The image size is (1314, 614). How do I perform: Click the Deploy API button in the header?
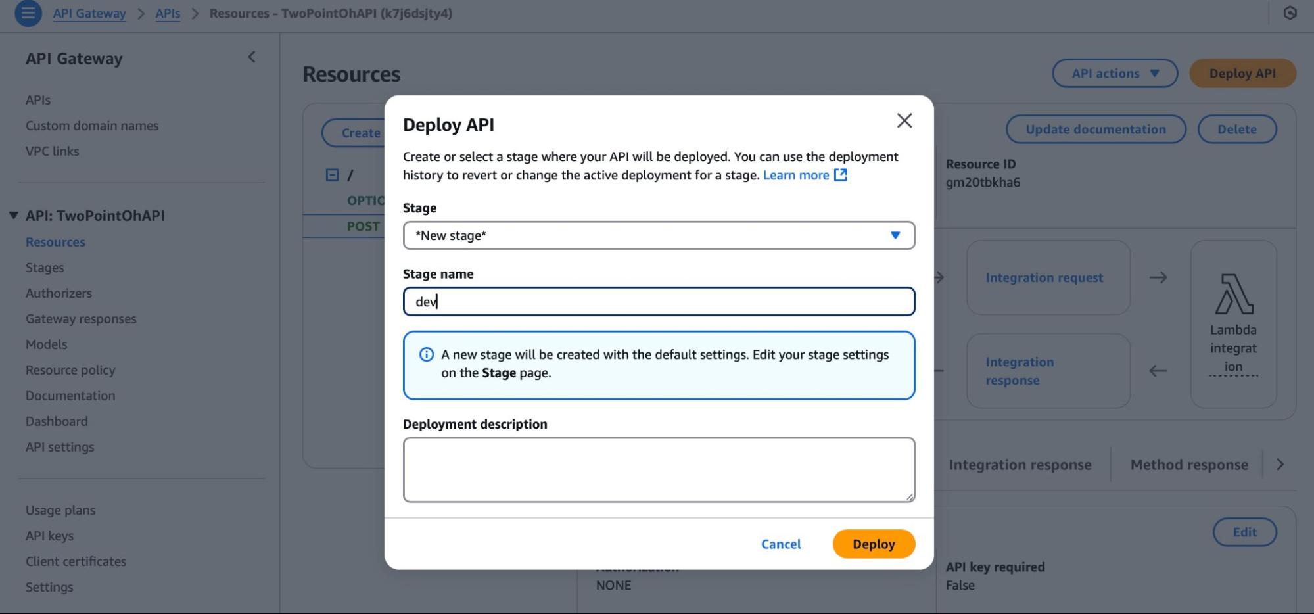point(1242,74)
